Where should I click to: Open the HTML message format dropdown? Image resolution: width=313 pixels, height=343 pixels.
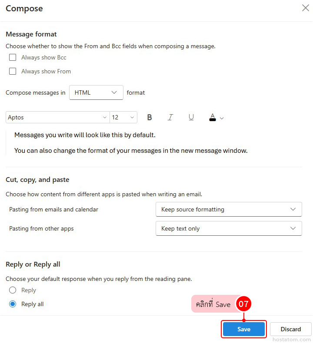tap(96, 92)
